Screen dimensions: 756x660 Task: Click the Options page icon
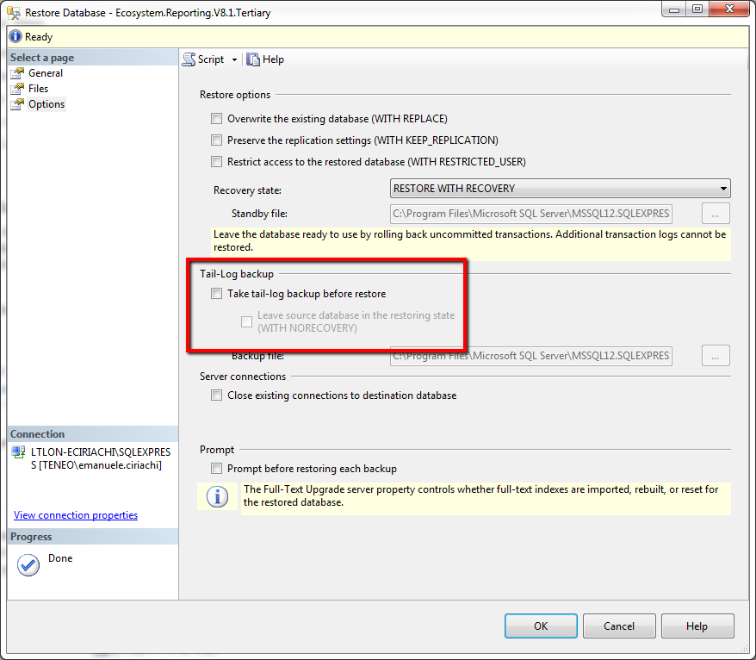click(x=17, y=104)
